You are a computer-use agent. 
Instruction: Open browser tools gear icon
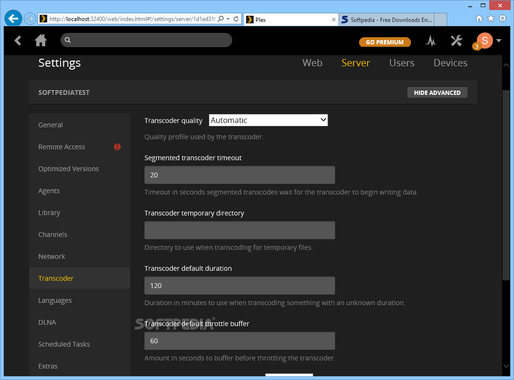tap(503, 19)
